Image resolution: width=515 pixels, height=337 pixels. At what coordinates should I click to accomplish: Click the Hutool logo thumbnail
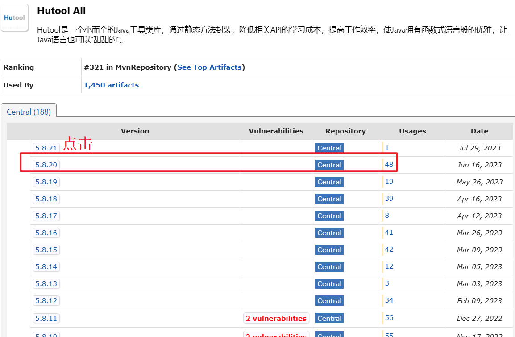coord(14,18)
